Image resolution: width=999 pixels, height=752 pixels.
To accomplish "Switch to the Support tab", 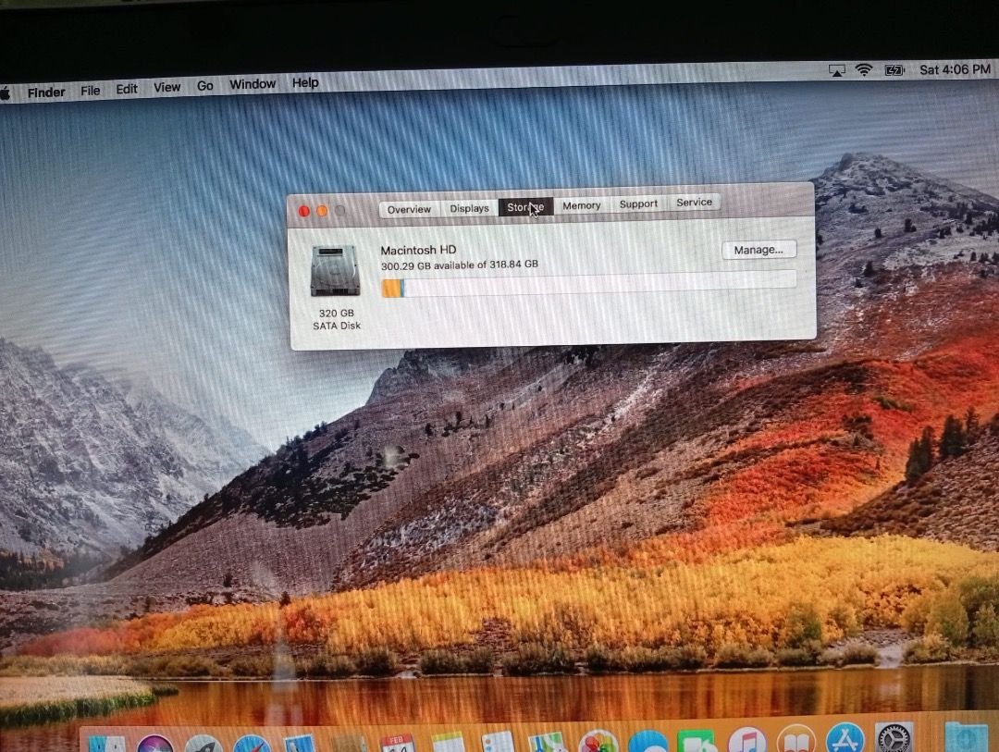I will 637,203.
